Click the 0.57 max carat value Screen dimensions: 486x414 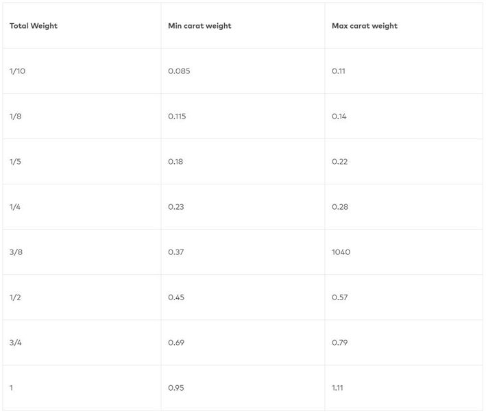pyautogui.click(x=339, y=297)
